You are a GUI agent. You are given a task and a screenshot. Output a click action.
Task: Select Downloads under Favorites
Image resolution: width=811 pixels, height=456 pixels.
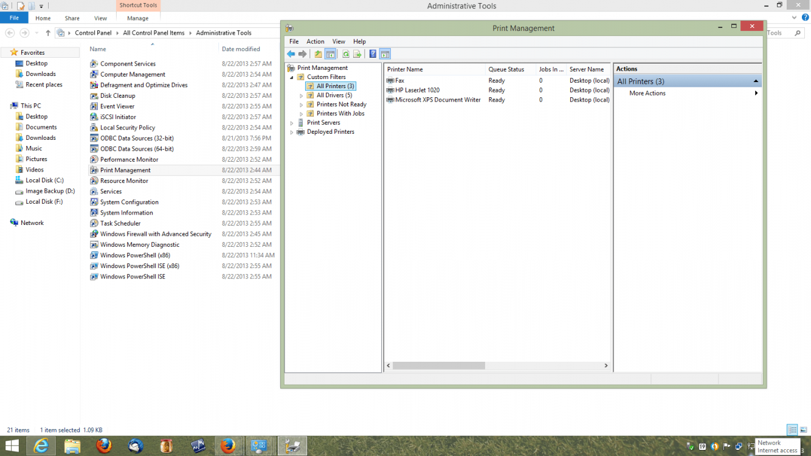[x=41, y=74]
